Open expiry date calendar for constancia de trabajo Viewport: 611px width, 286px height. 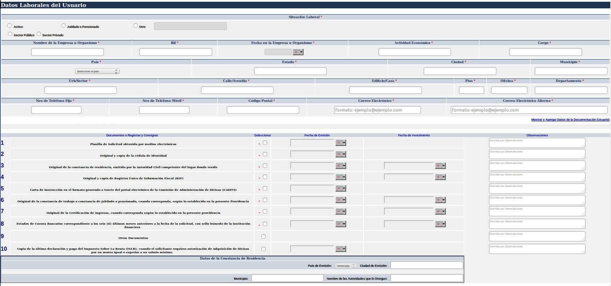click(x=440, y=200)
